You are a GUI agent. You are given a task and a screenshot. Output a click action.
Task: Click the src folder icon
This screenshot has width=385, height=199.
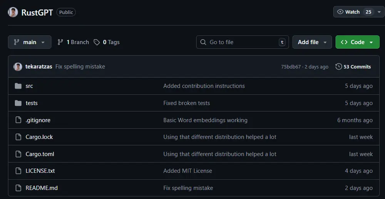tap(18, 86)
